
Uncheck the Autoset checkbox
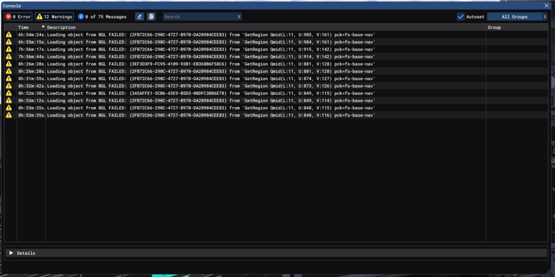click(461, 17)
